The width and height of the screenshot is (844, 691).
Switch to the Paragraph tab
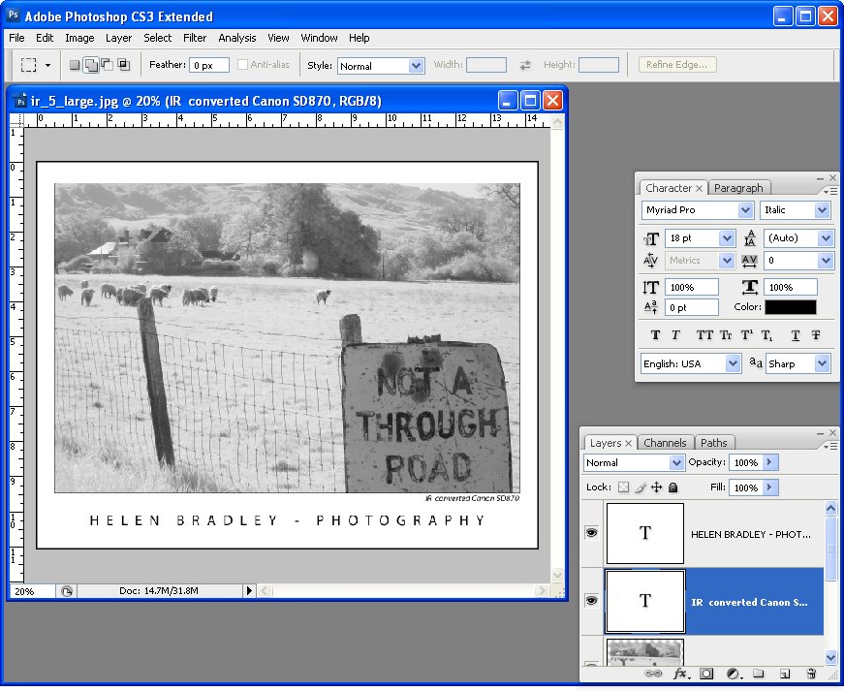(x=738, y=188)
